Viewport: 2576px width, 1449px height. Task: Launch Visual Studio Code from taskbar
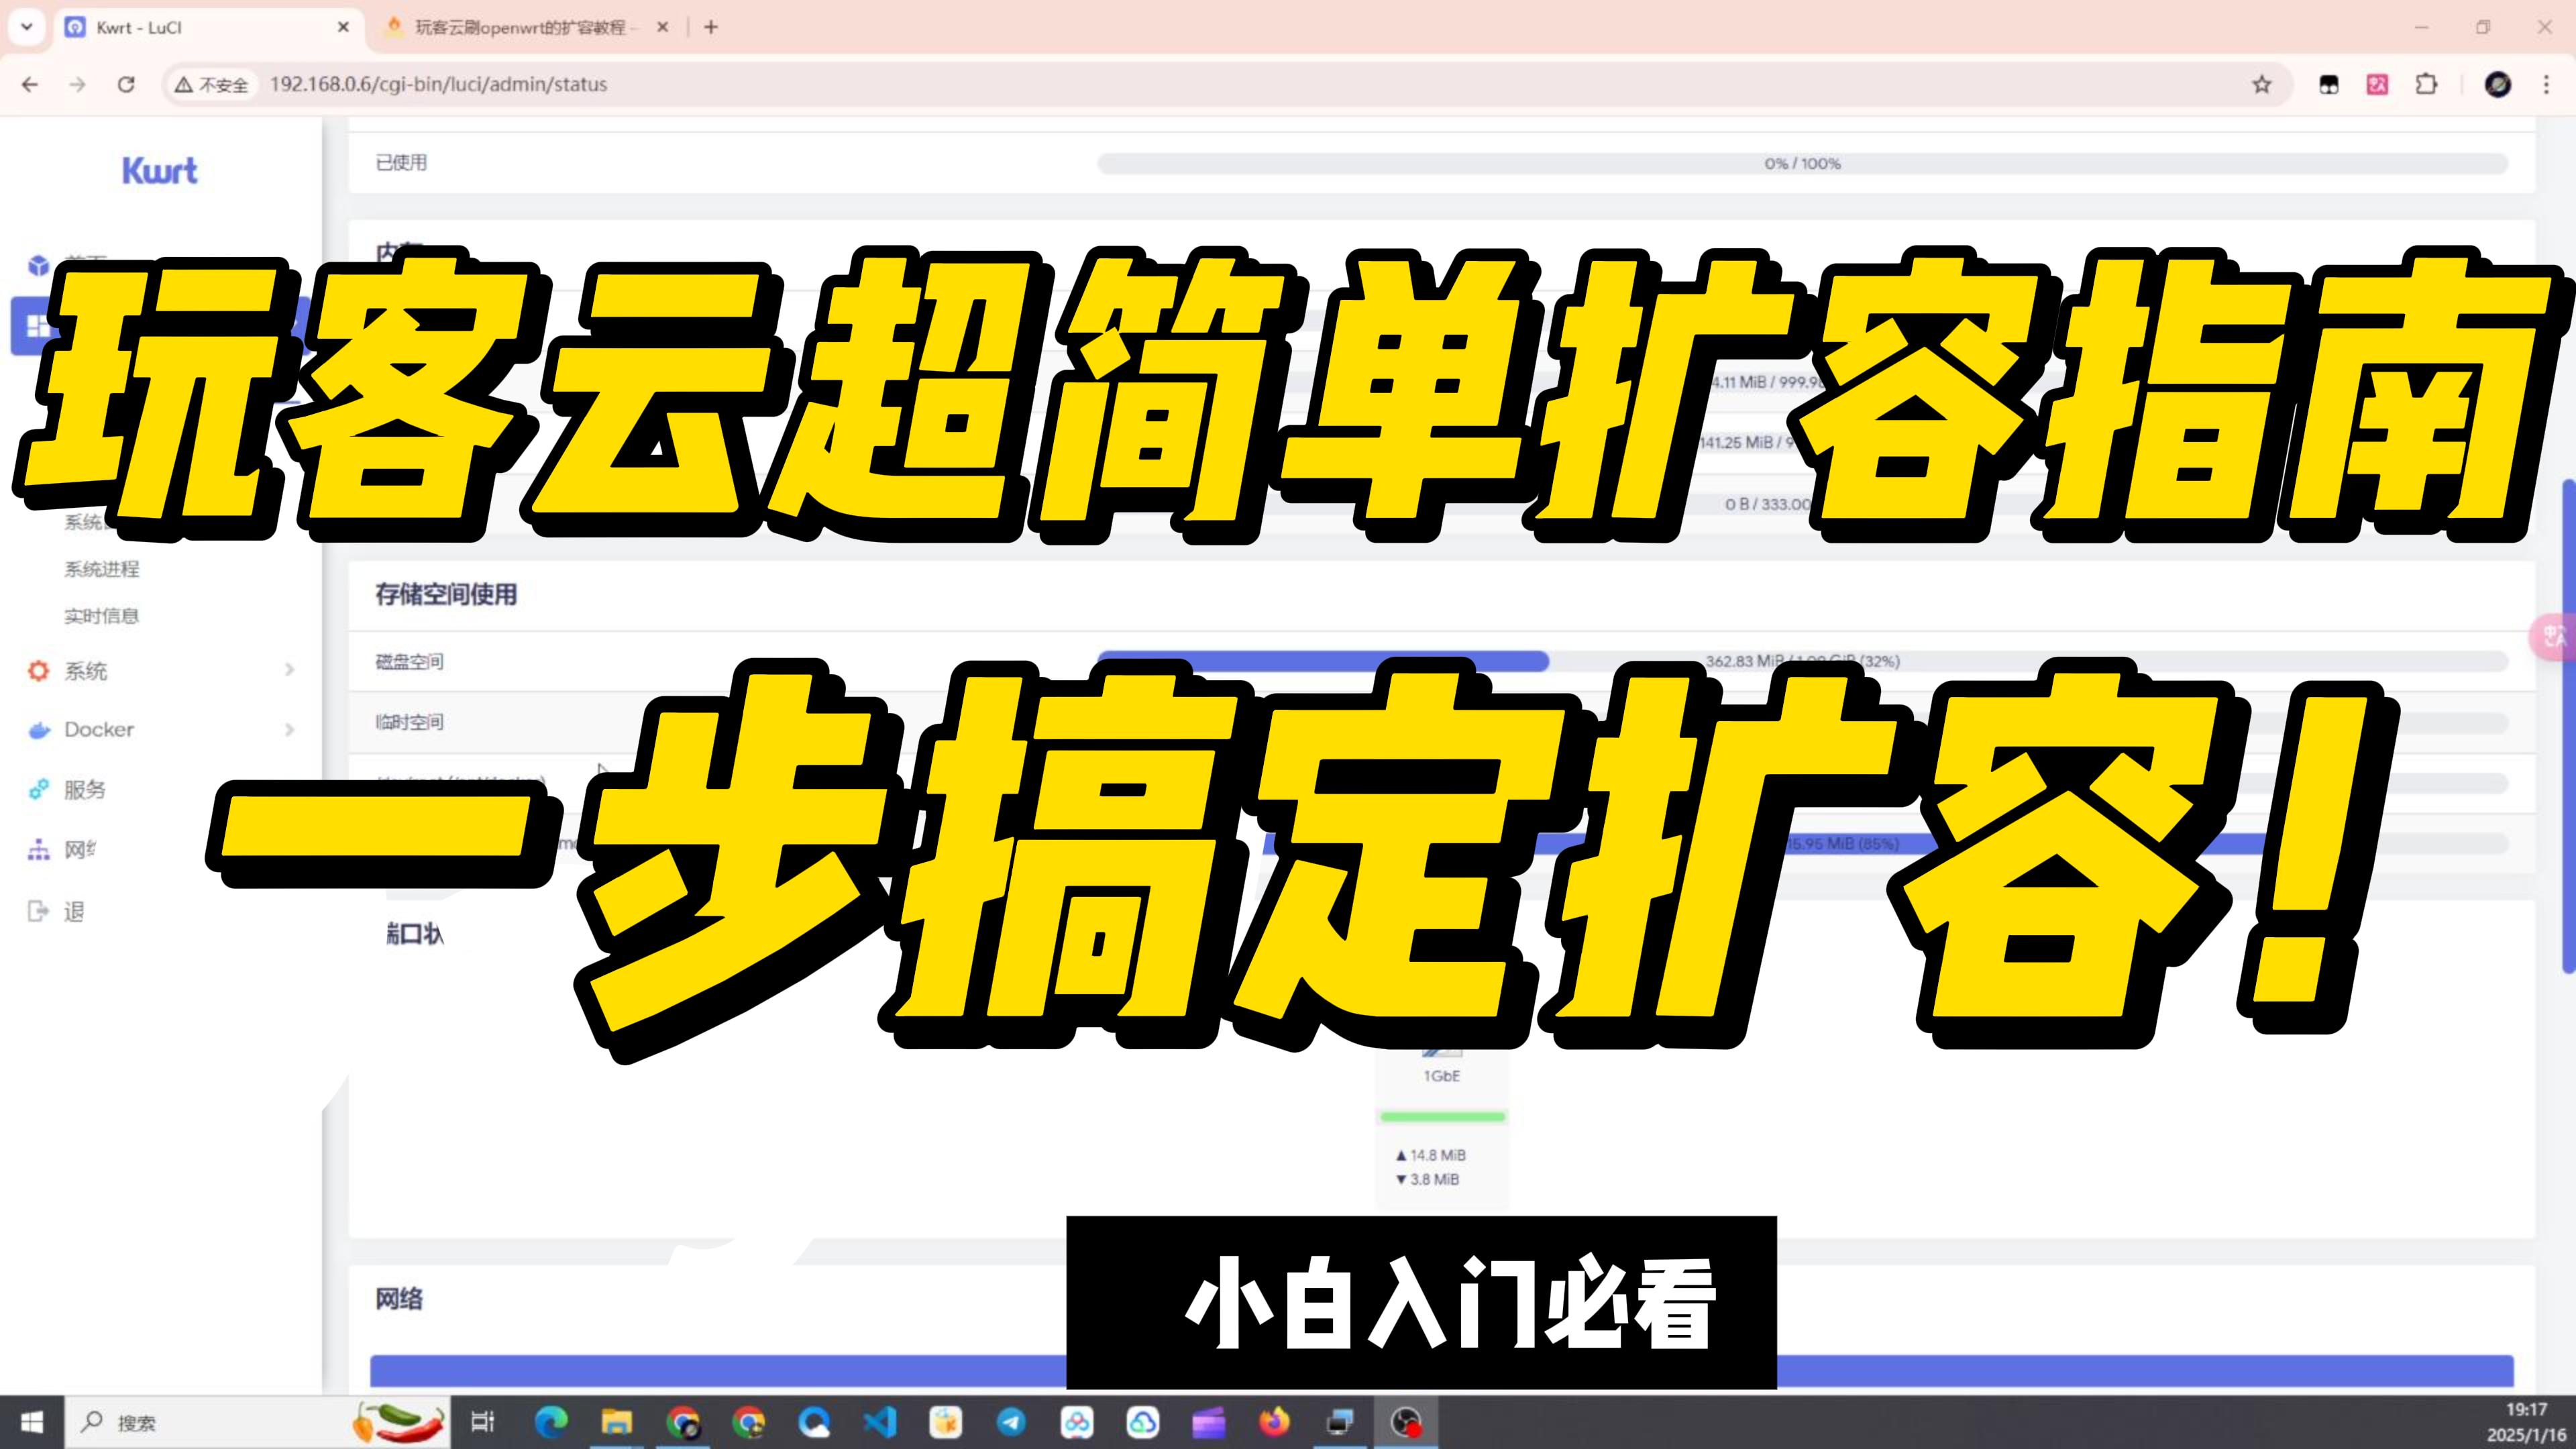pos(880,1421)
